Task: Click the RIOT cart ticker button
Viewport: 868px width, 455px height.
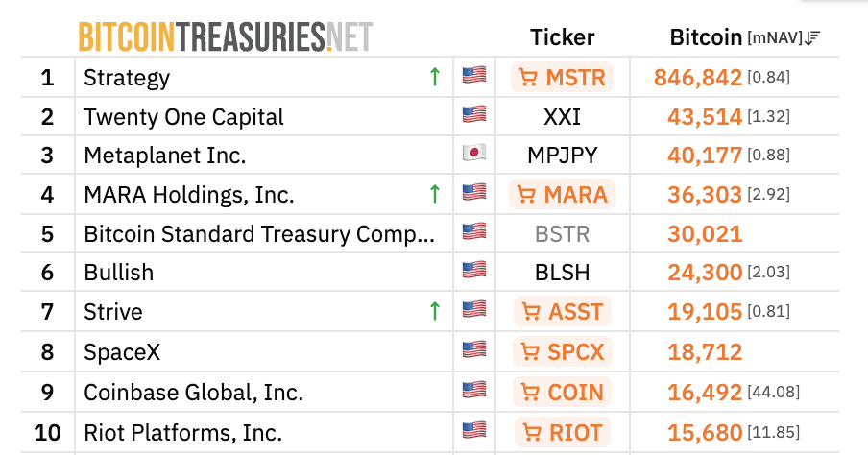Action: point(562,432)
